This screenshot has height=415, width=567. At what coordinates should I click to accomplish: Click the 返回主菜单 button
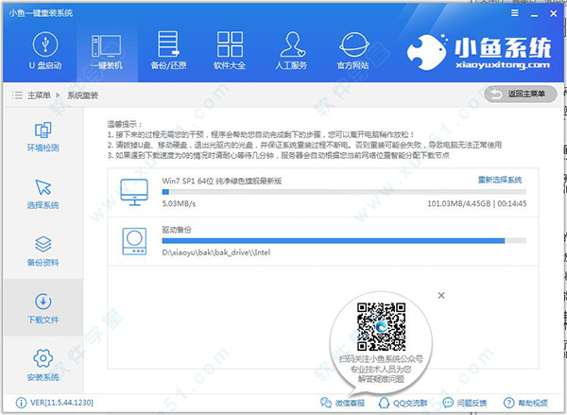(x=521, y=95)
